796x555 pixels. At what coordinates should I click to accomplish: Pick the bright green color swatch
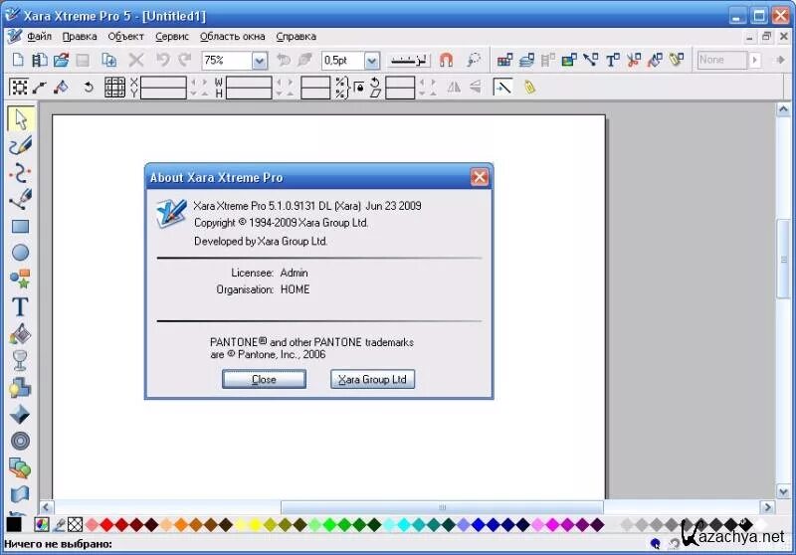pos(330,524)
